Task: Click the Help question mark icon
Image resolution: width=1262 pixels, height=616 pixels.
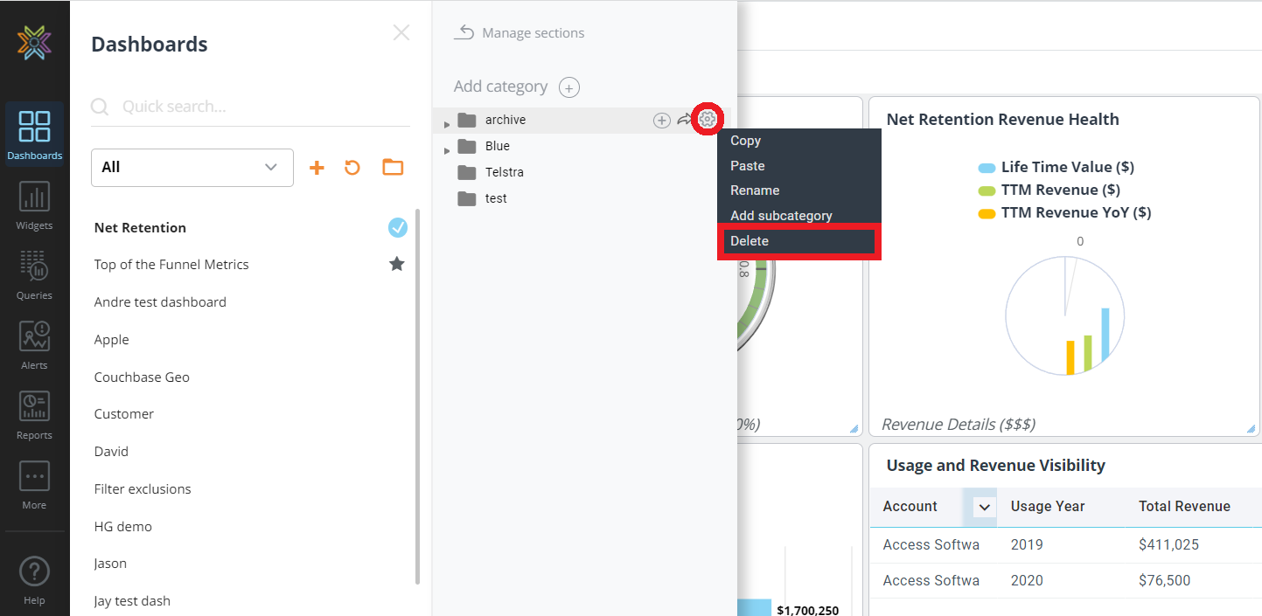Action: tap(34, 573)
